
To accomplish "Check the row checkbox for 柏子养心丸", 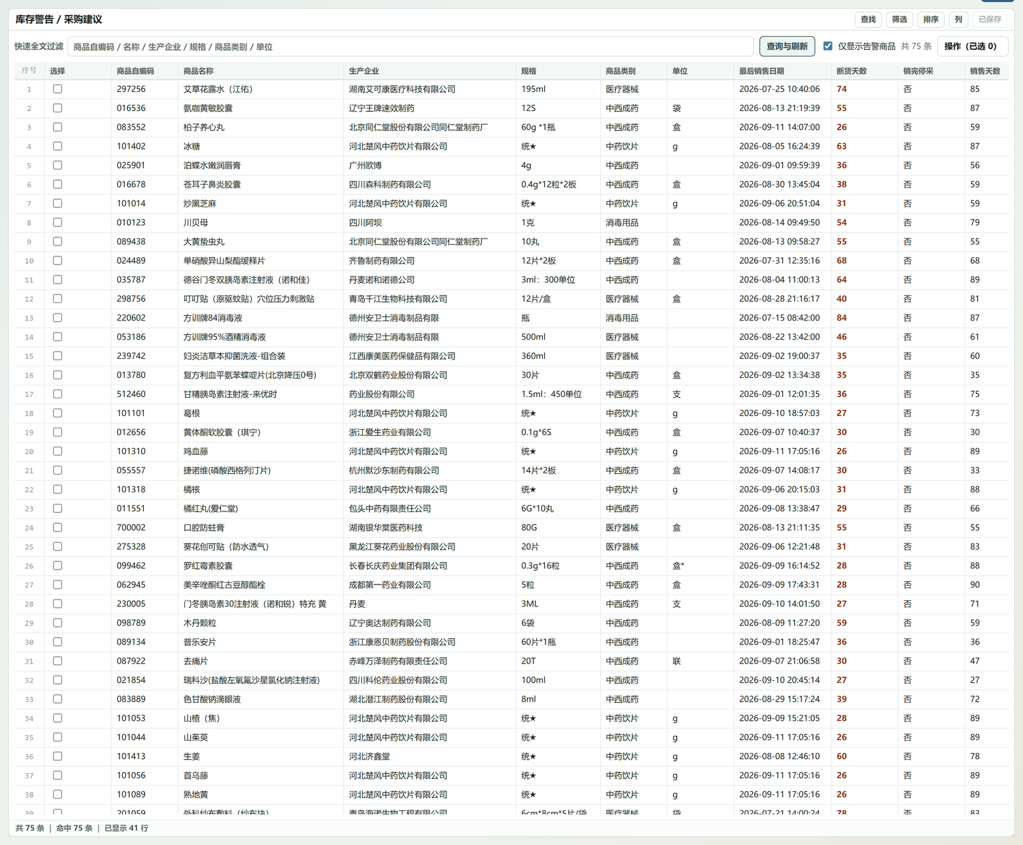I will [57, 128].
